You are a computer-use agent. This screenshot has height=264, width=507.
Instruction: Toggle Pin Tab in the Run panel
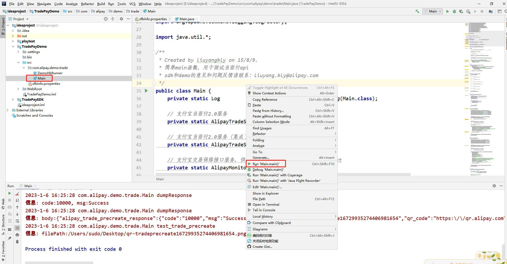(10, 238)
